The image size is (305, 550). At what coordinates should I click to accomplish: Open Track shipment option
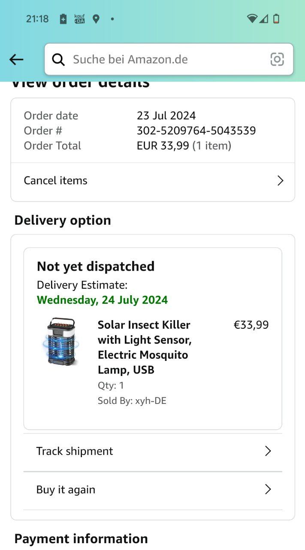click(75, 451)
